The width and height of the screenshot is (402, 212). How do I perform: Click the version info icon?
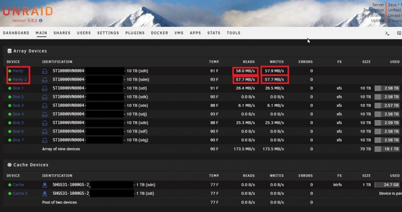[41, 20]
